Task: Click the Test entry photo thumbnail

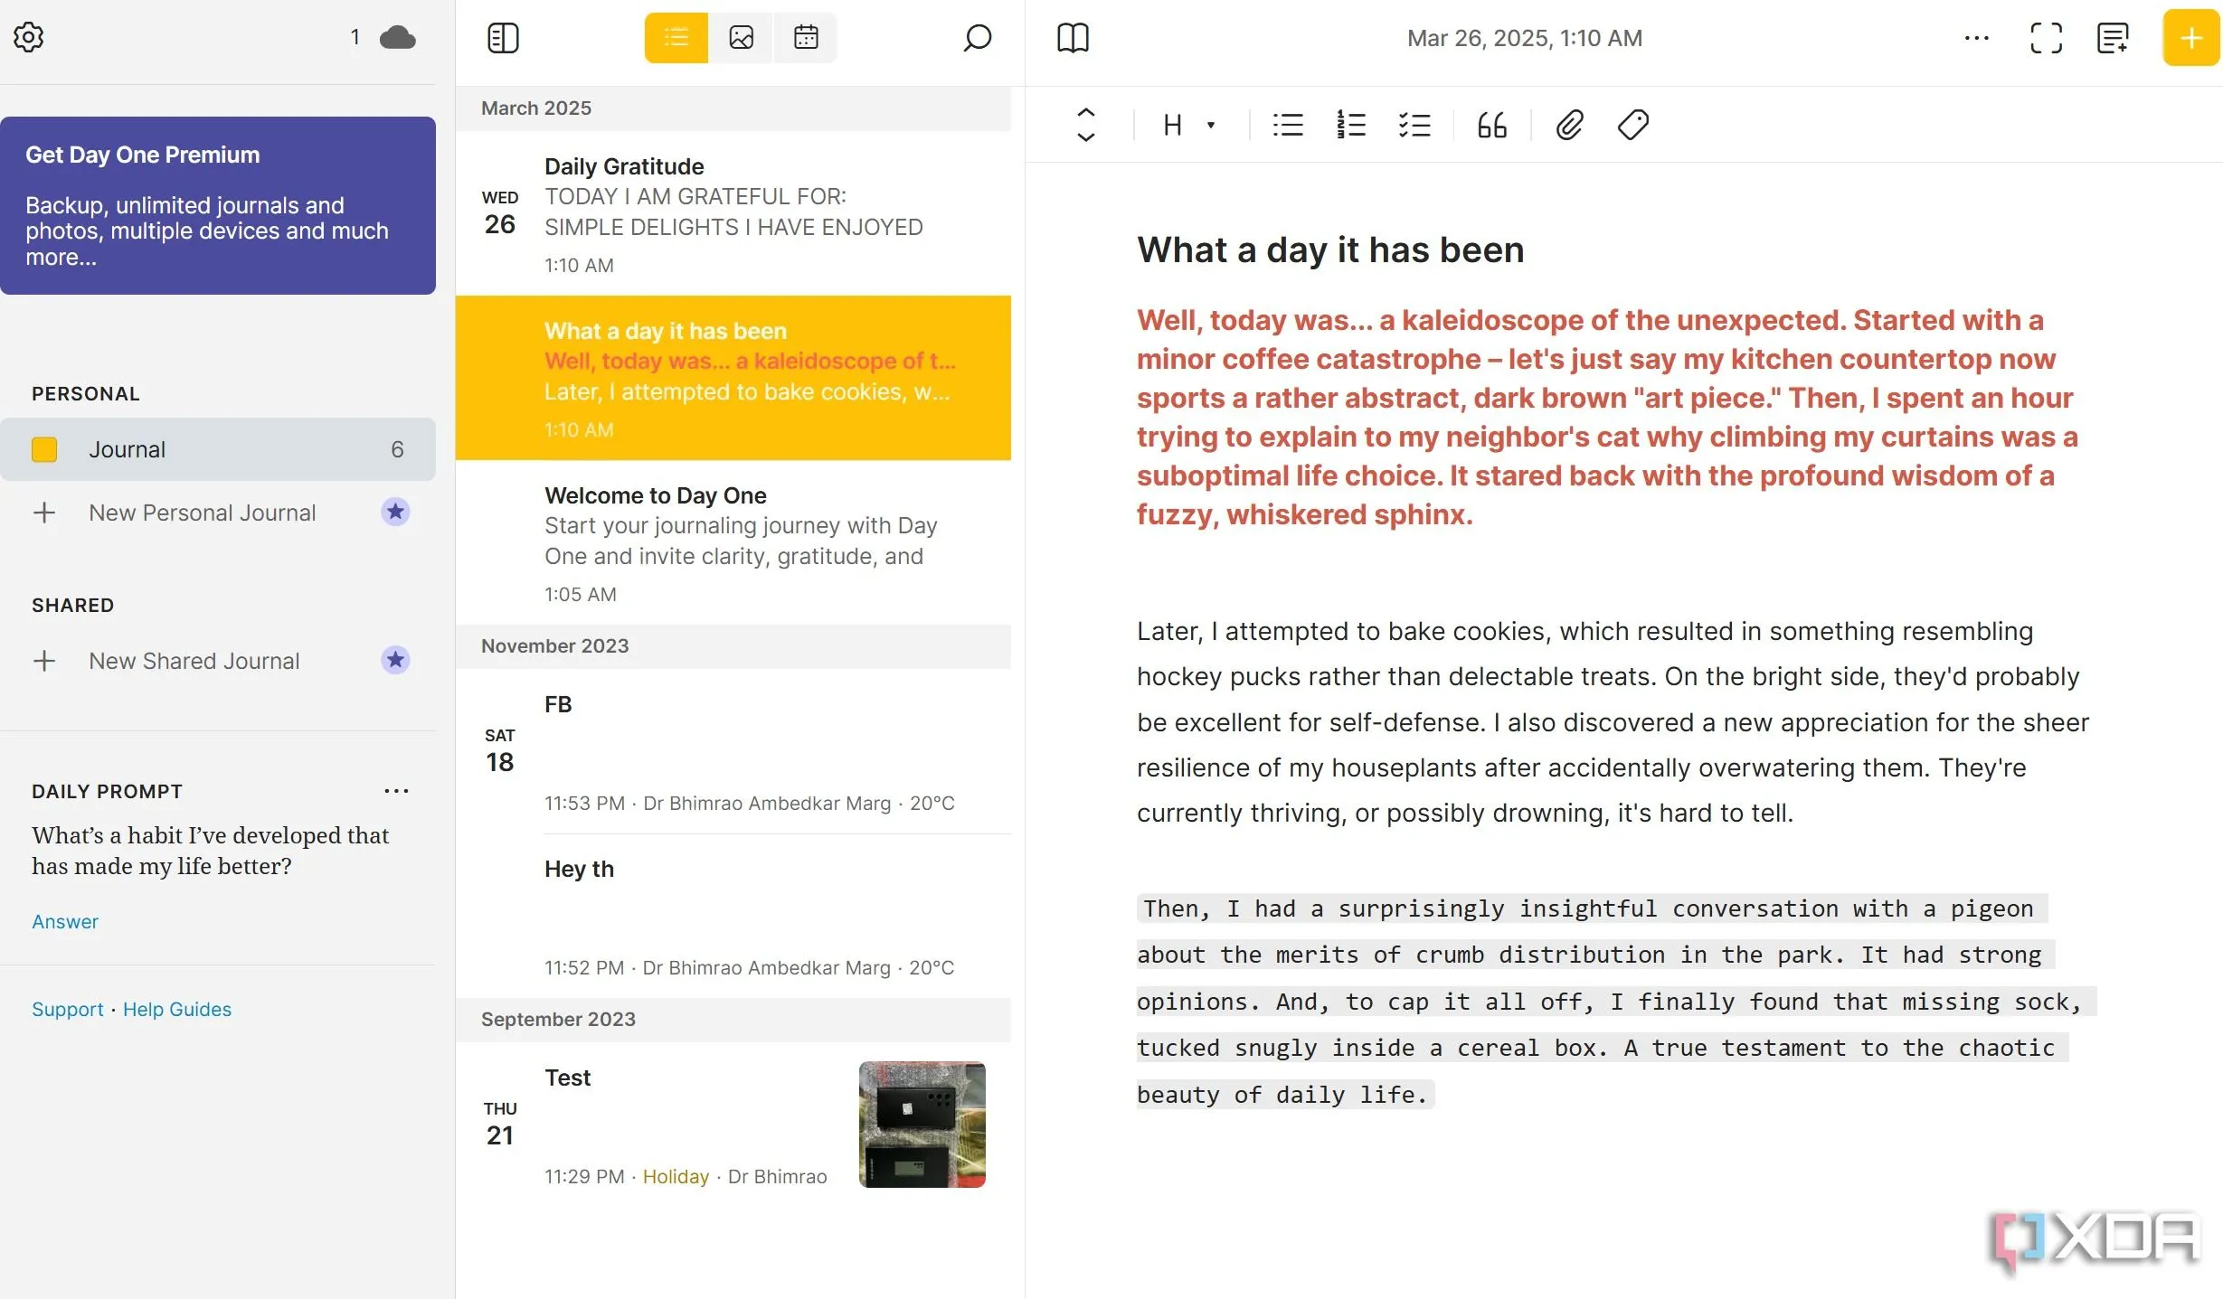Action: pyautogui.click(x=922, y=1125)
